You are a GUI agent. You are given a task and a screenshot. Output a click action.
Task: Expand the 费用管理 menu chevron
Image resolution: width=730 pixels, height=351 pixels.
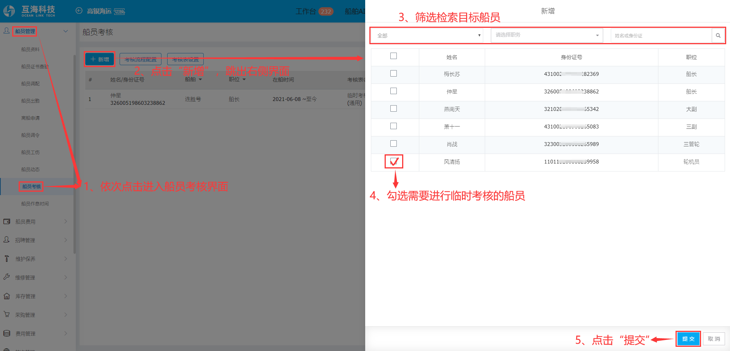tap(65, 333)
